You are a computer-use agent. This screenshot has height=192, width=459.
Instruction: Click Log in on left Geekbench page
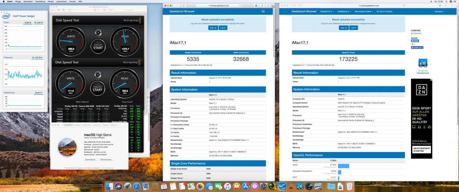pos(223,28)
